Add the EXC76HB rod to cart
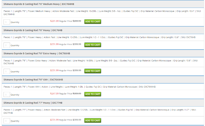205x126 pixels. coord(93,45)
